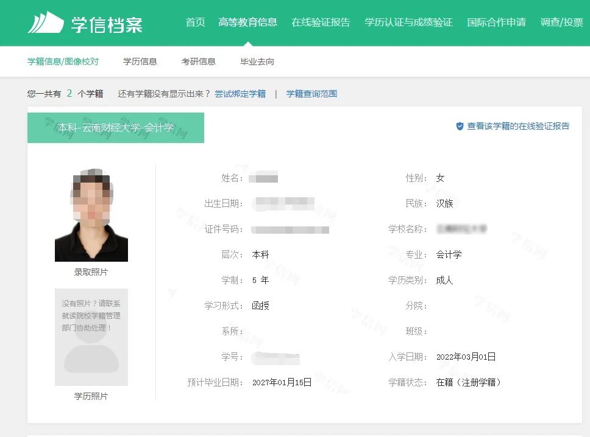This screenshot has height=437, width=590.
Task: Click the 学历照片 empty placeholder area
Action: tap(90, 338)
